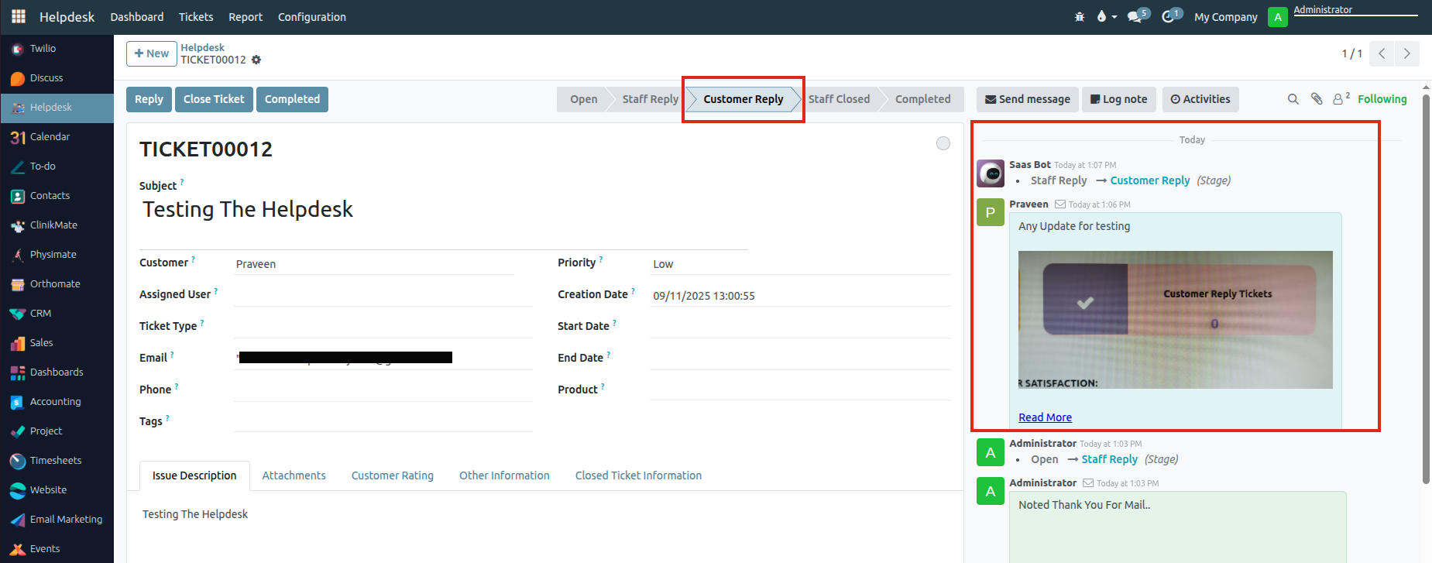Show followers list icon
Viewport: 1432px width, 563px height.
[x=1339, y=99]
